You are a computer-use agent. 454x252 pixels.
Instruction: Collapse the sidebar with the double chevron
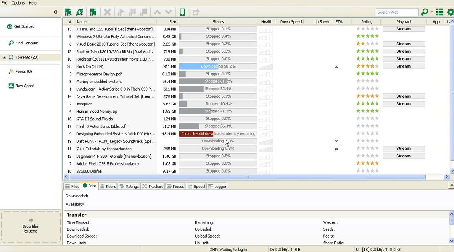(x=55, y=12)
